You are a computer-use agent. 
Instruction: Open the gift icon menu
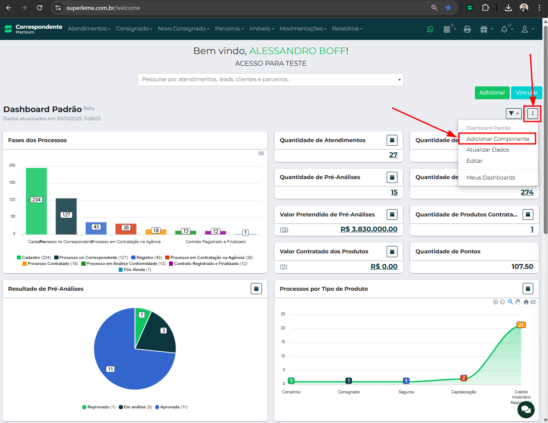point(484,29)
